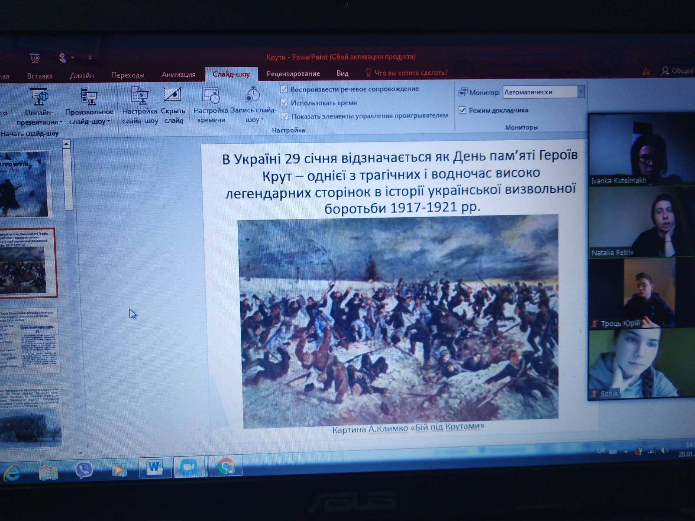Expand Онлайн-презентация dropdown arrow

(61, 122)
